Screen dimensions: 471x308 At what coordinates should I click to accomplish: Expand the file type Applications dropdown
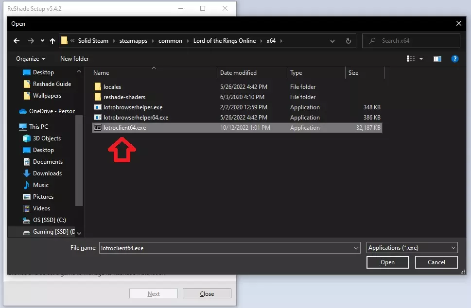[x=412, y=248]
